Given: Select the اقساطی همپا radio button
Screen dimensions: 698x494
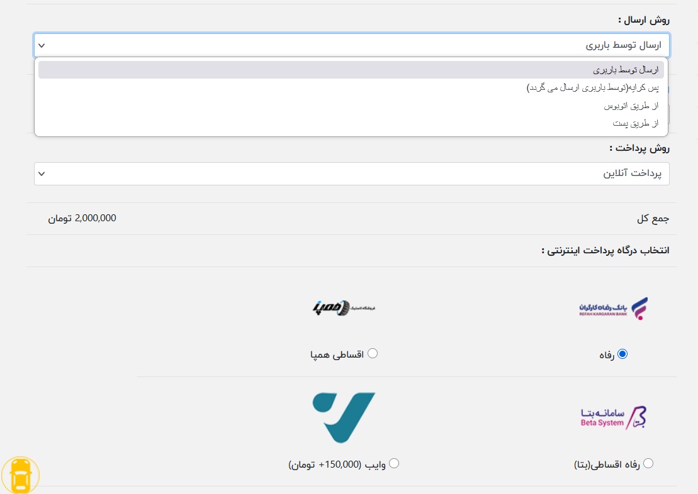Looking at the screenshot, I should coord(373,353).
